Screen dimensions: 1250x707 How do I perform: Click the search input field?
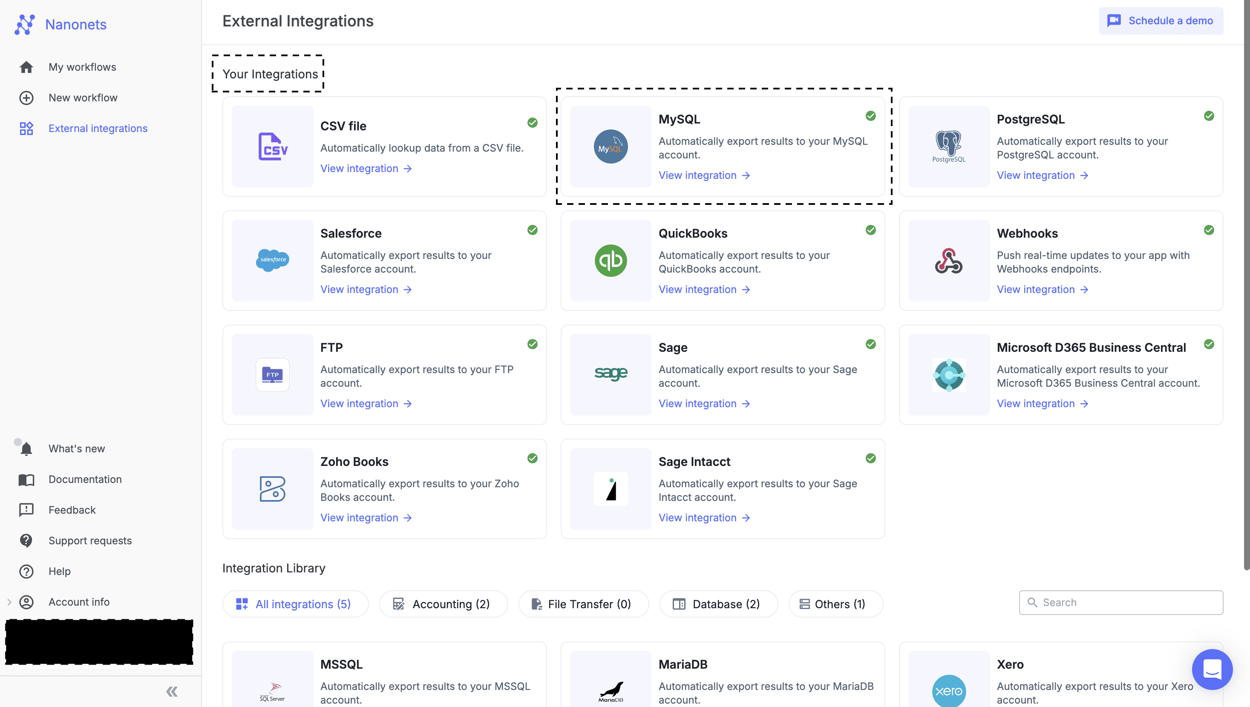pos(1121,602)
